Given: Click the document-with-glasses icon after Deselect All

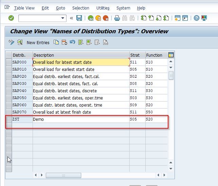Looking at the screenshot, I should click(106, 42).
